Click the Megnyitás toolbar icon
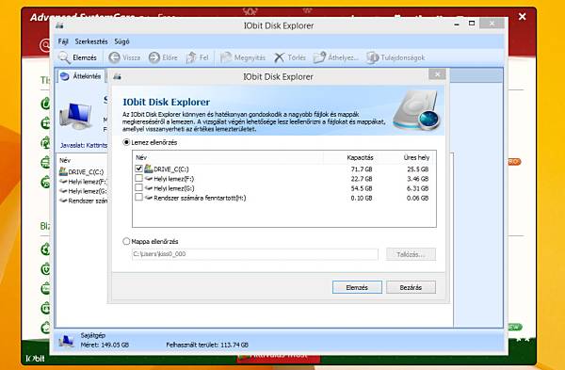Image resolution: width=565 pixels, height=370 pixels. point(226,57)
